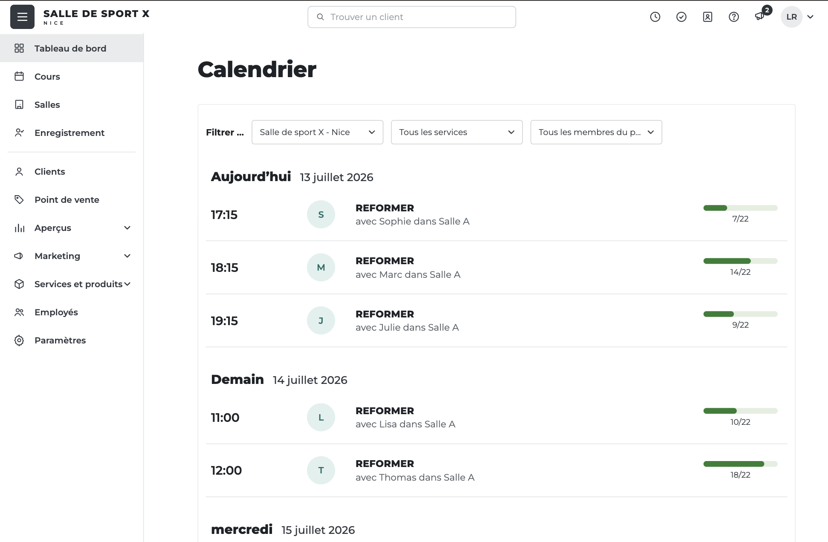Click the 18/22 capacity progress bar
The height and width of the screenshot is (542, 828).
click(x=740, y=464)
